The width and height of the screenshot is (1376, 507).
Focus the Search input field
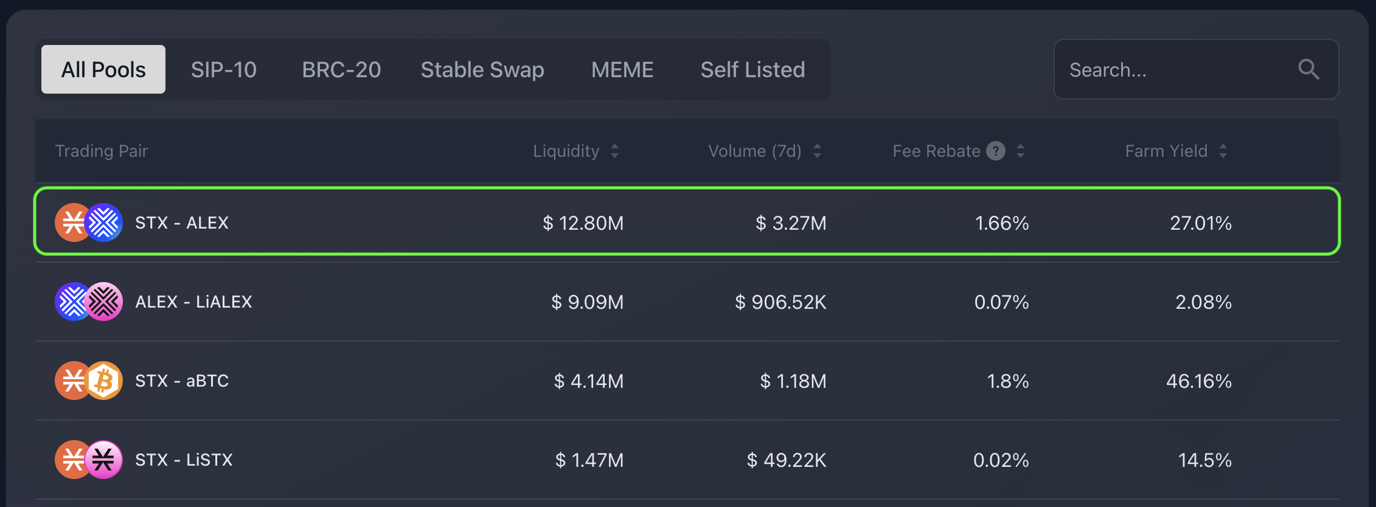click(x=1196, y=69)
